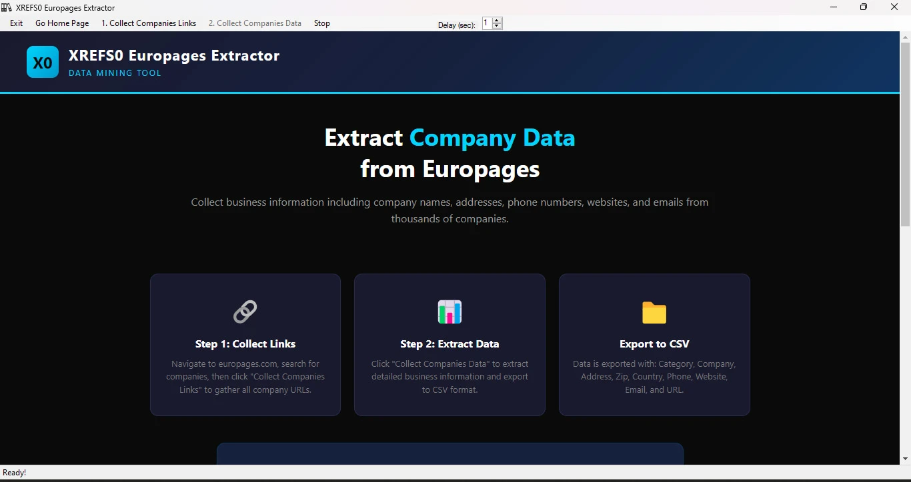Viewport: 911px width, 482px height.
Task: Click the XREFS0 Europages Extractor header title
Action: [174, 56]
